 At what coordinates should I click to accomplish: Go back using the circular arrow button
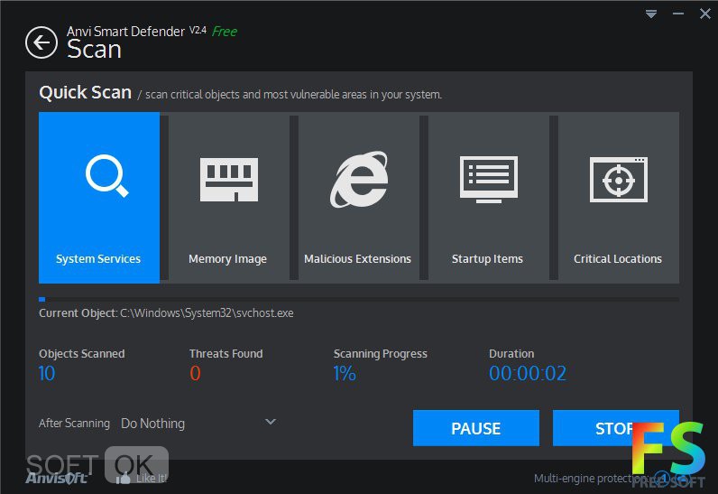pyautogui.click(x=41, y=42)
